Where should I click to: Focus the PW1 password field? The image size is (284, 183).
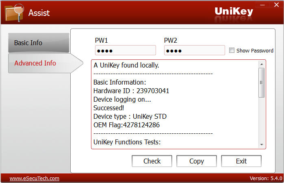(125, 50)
